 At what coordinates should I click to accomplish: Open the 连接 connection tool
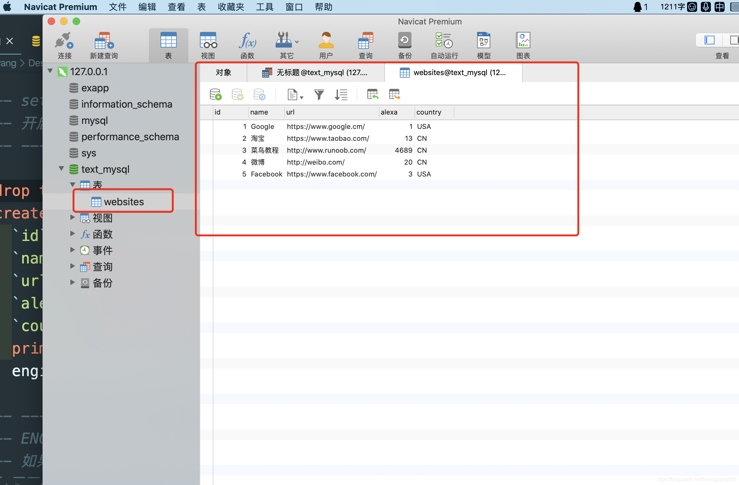(64, 45)
